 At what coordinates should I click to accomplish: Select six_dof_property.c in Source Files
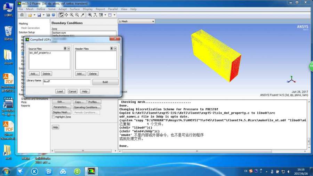coord(40,53)
